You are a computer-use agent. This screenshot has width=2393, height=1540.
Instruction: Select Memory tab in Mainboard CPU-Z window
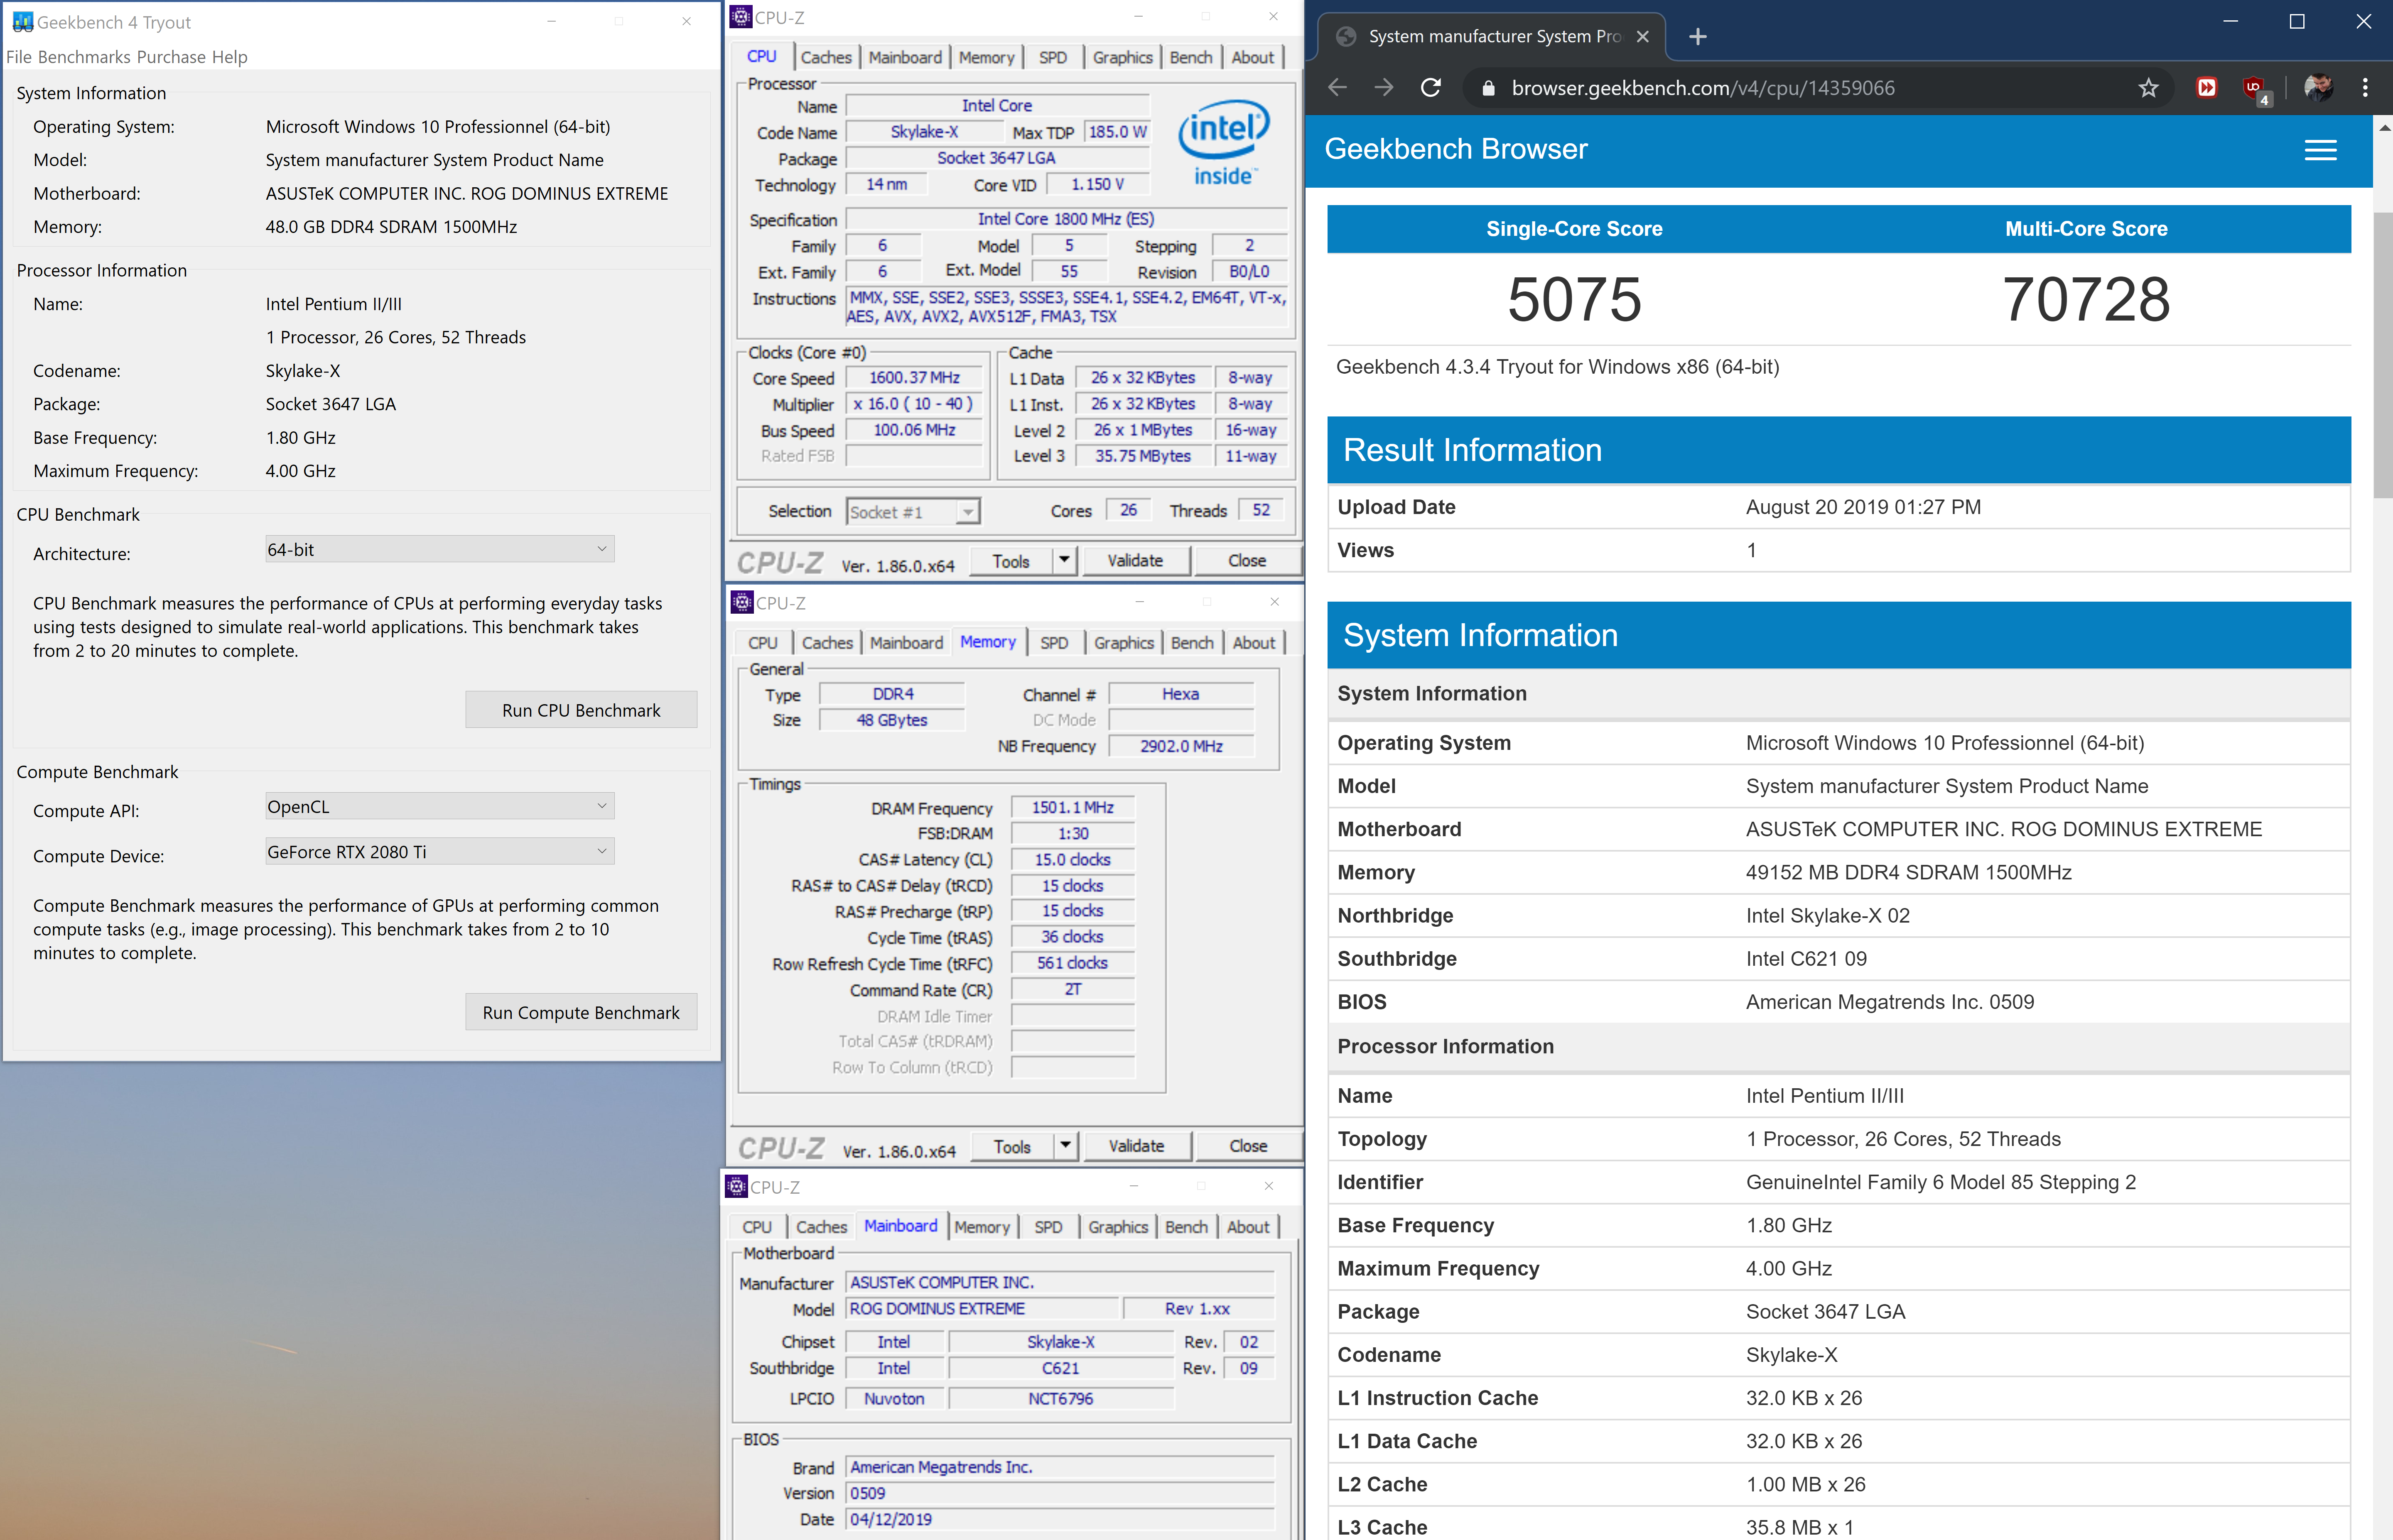click(x=982, y=1227)
